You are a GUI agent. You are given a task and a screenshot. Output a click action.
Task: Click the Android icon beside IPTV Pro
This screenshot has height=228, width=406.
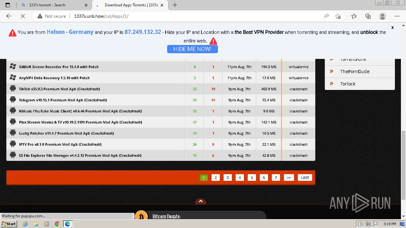(13, 144)
